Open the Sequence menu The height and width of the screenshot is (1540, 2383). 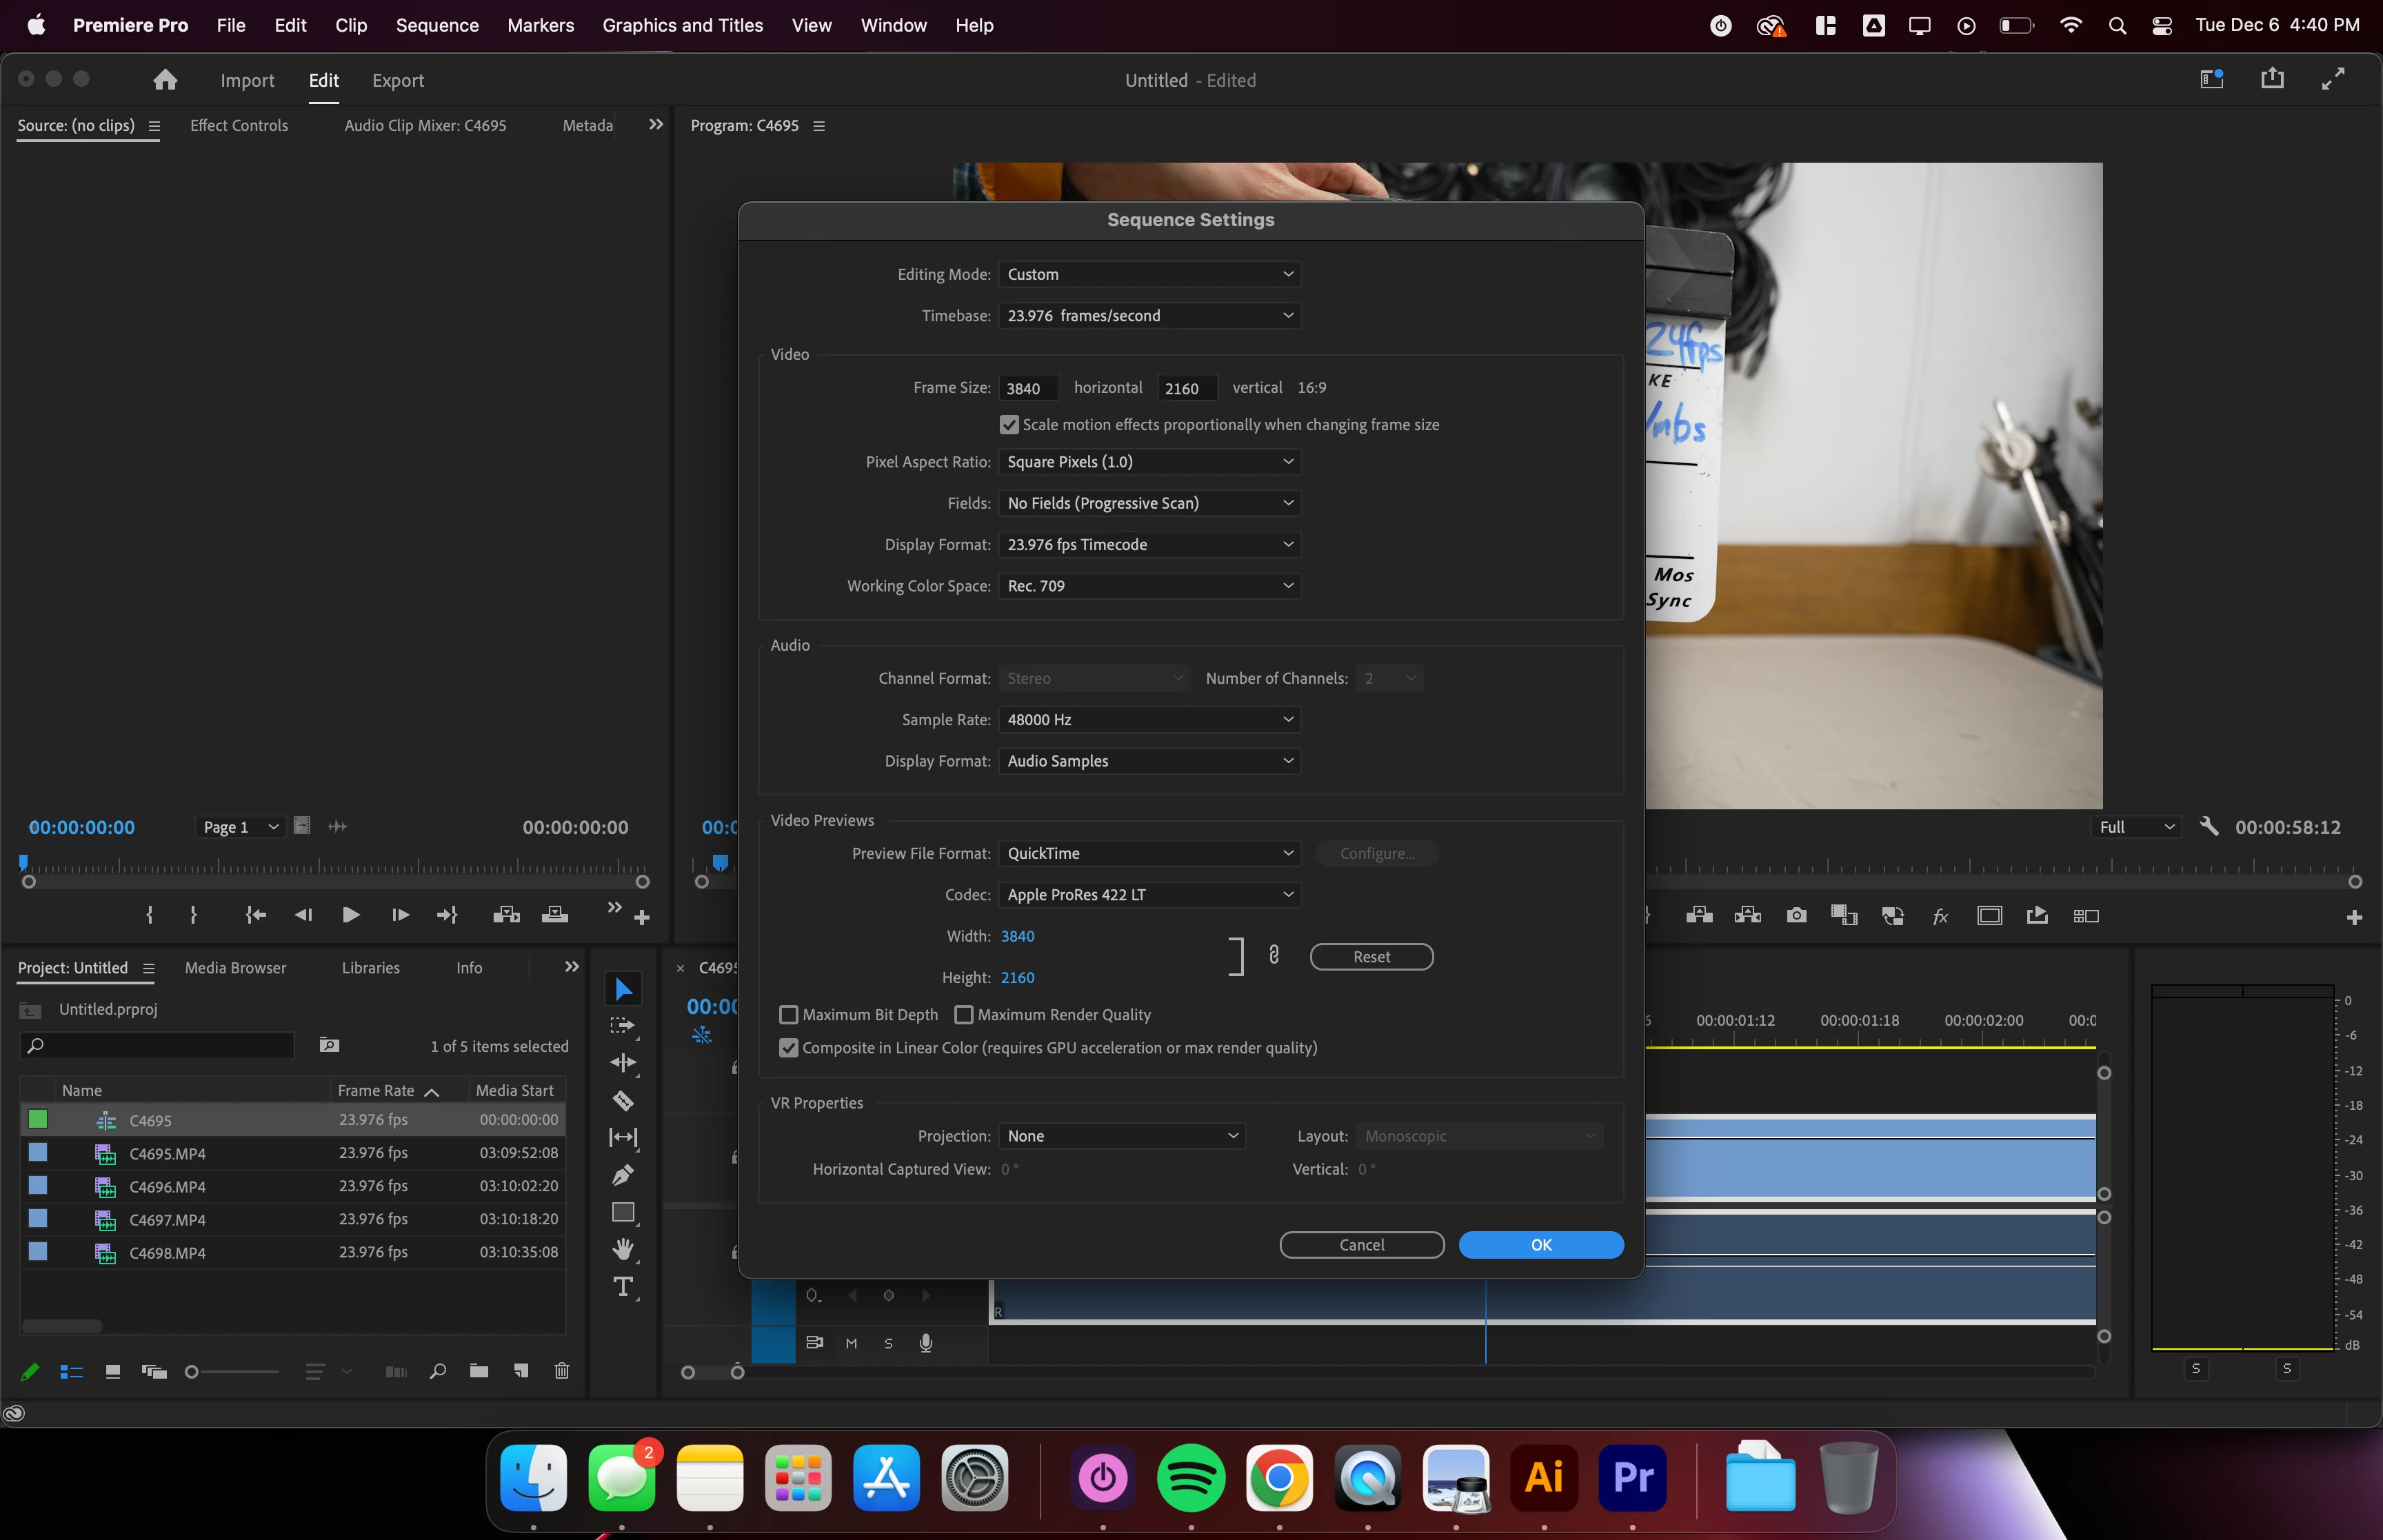pyautogui.click(x=437, y=25)
